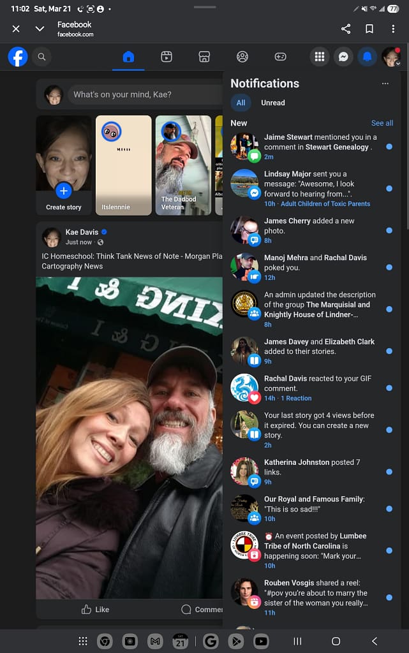Open the profile account menu avatar

point(390,57)
